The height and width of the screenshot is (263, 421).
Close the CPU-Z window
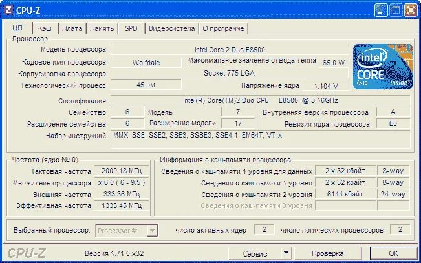pos(411,10)
